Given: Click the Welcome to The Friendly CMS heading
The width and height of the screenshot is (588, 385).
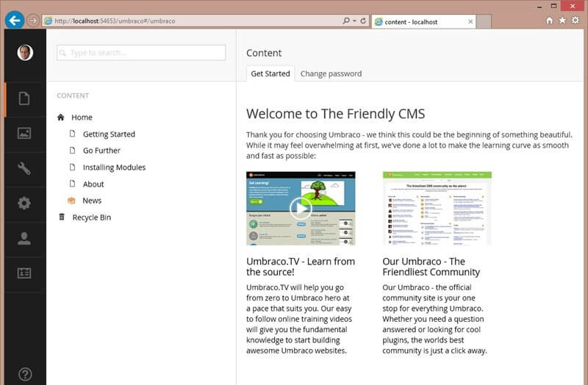Looking at the screenshot, I should (x=336, y=114).
